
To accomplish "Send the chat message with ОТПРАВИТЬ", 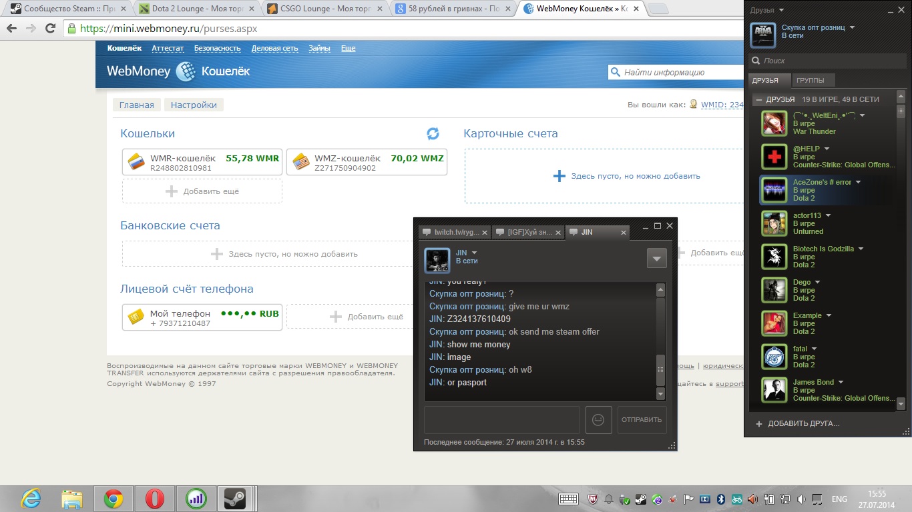I will pyautogui.click(x=642, y=420).
